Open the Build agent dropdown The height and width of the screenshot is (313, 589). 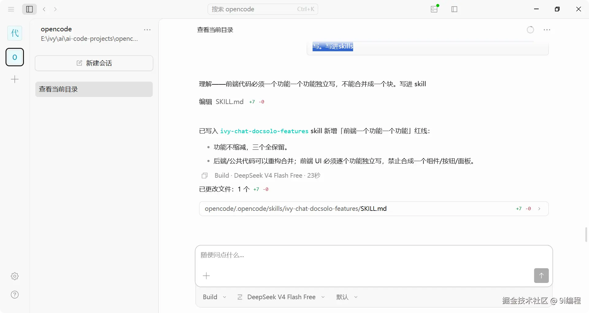[214, 297]
